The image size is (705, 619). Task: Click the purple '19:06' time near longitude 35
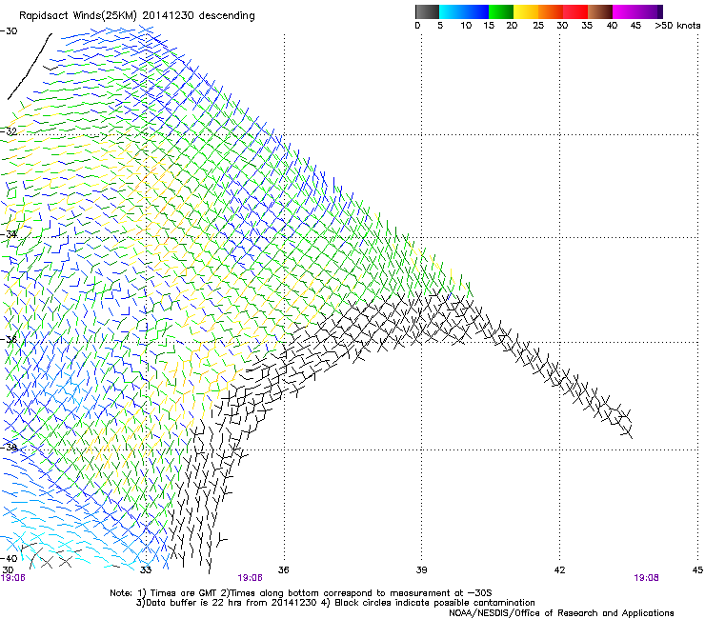(x=250, y=578)
